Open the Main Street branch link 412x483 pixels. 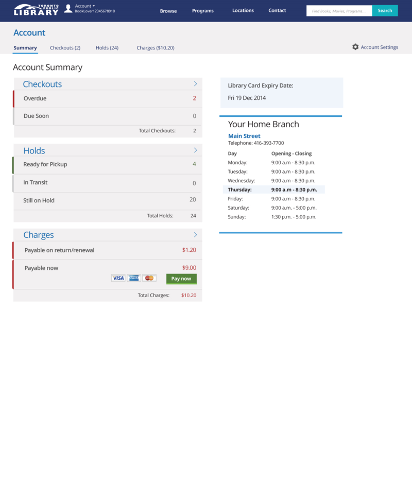(244, 136)
